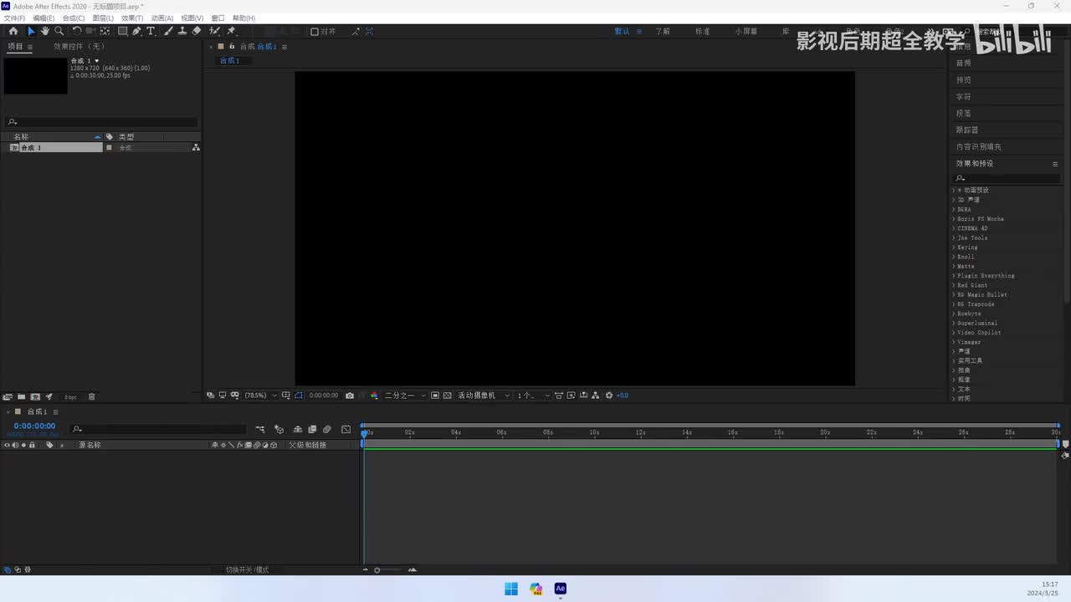The image size is (1071, 602).
Task: Click the Graph Editor icon in timeline
Action: click(x=346, y=429)
